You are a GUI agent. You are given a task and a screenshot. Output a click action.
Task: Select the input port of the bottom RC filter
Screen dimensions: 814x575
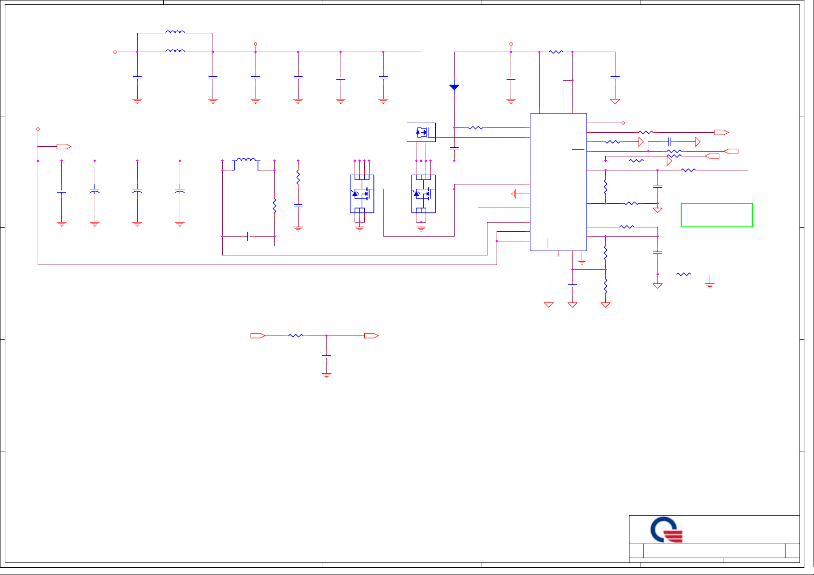click(258, 336)
